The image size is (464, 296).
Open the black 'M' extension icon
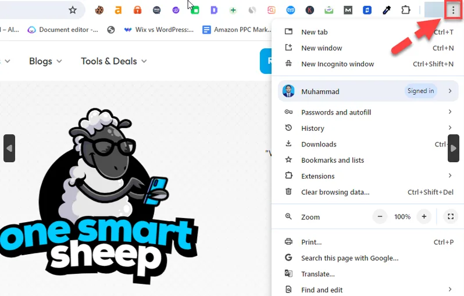click(348, 10)
